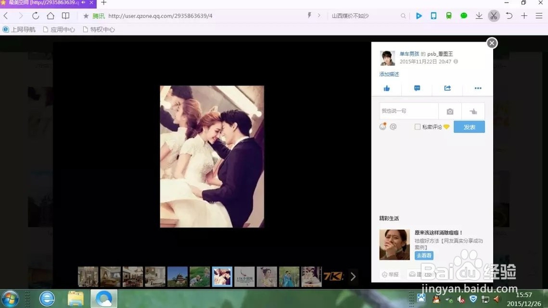Show next thumbnails with right arrow
548x308 pixels.
click(x=353, y=277)
